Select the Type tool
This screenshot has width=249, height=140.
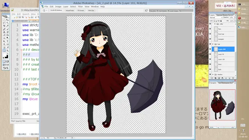tap(8, 41)
